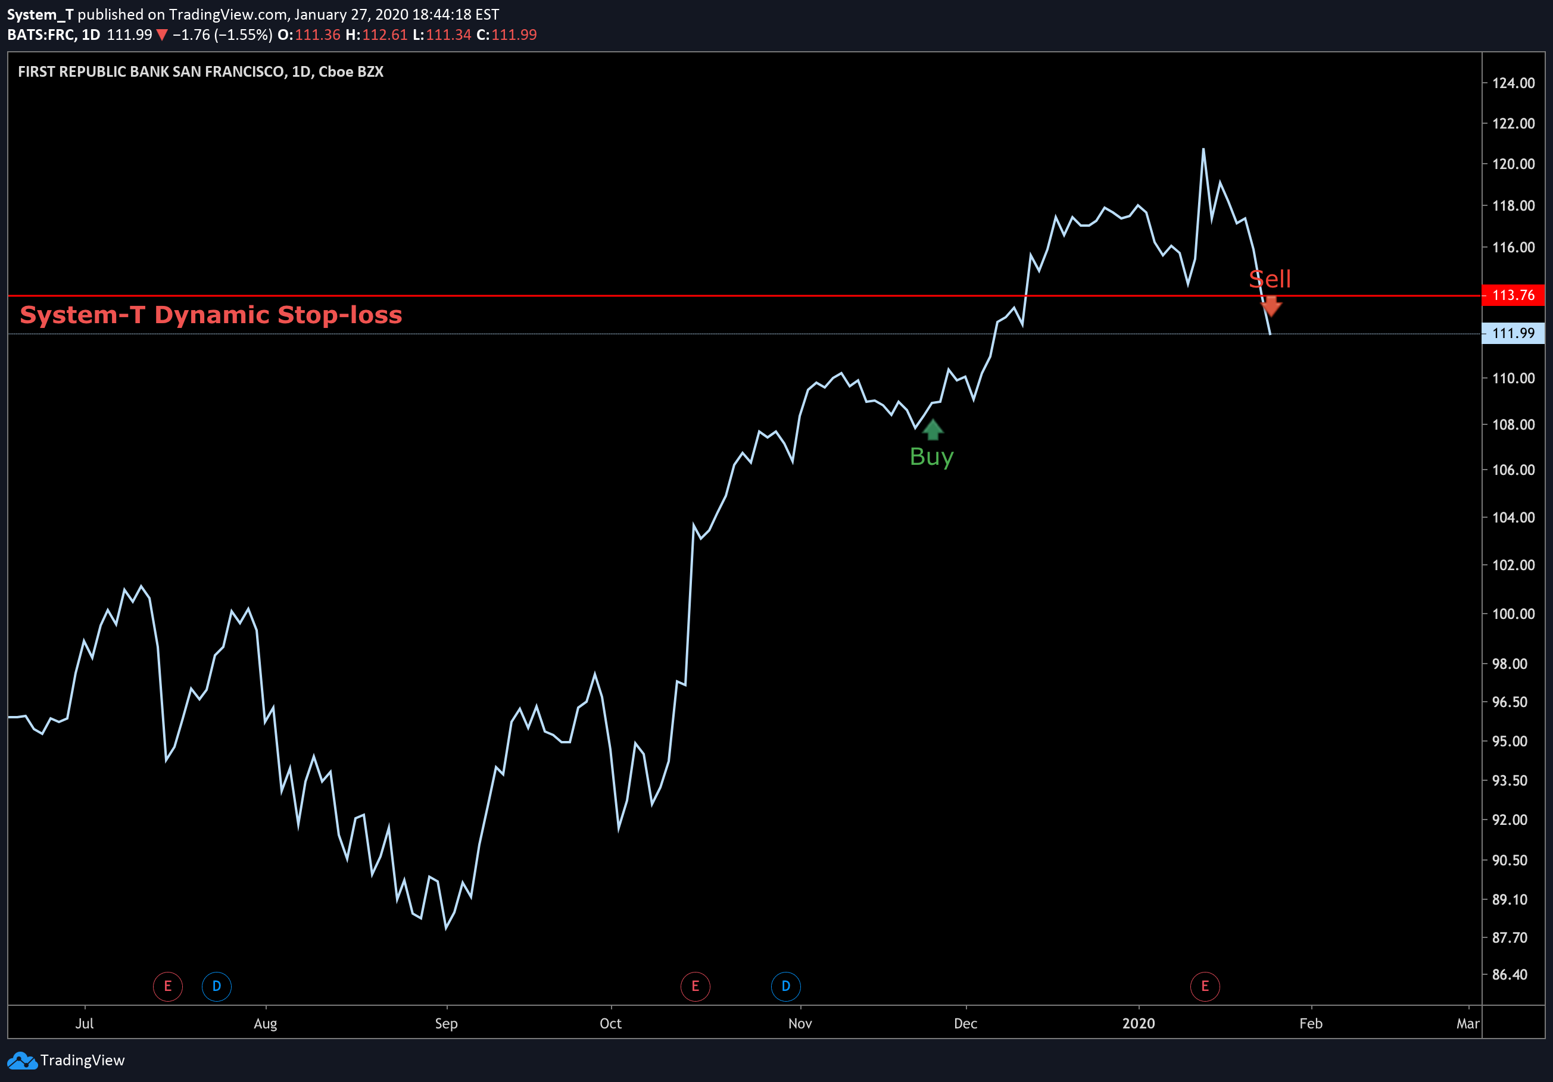Click the 2020 label on time axis
This screenshot has width=1553, height=1082.
pos(1139,1023)
